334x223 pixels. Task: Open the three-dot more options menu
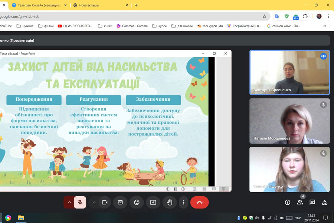184,202
